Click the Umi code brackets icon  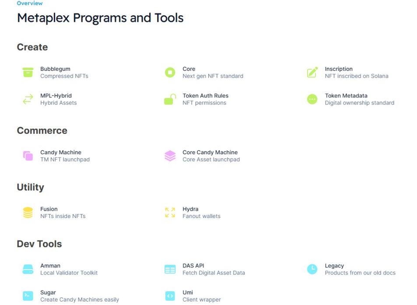(170, 296)
